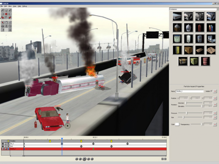Click green keyframe on the Smoke_1 track
This screenshot has width=219, height=164.
pos(93,149)
